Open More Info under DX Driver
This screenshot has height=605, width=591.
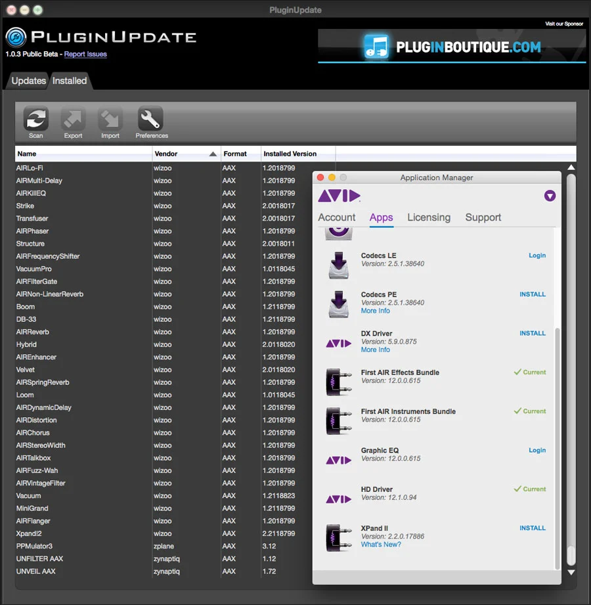(x=376, y=350)
